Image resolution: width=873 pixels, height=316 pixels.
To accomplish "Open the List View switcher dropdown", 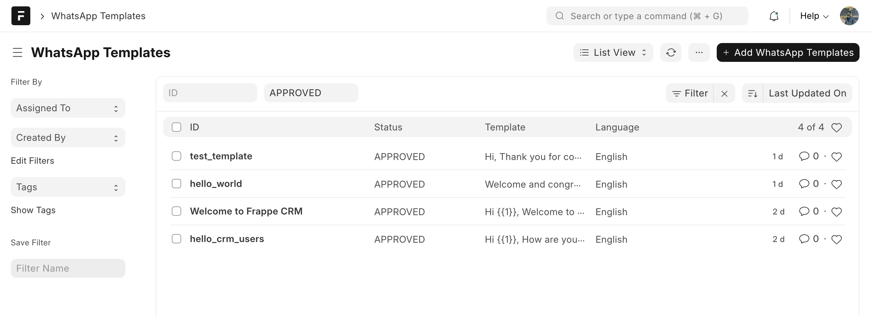I will [613, 52].
